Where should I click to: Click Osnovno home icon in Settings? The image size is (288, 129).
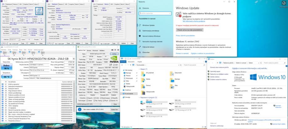coord(140,8)
